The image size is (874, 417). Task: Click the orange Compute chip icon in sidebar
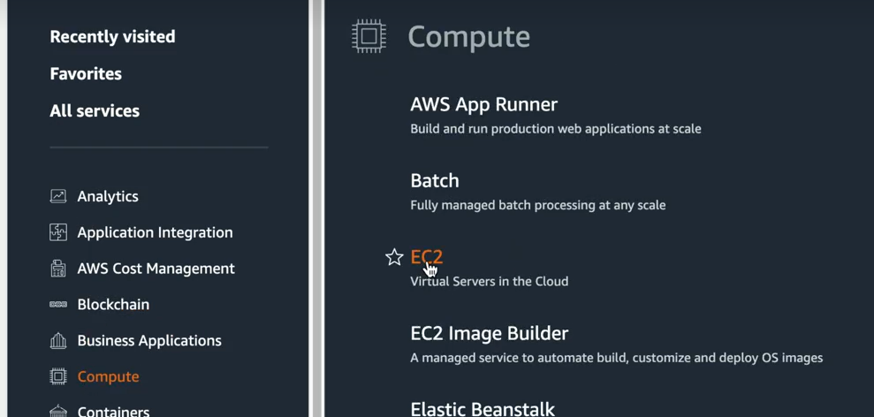pos(58,377)
